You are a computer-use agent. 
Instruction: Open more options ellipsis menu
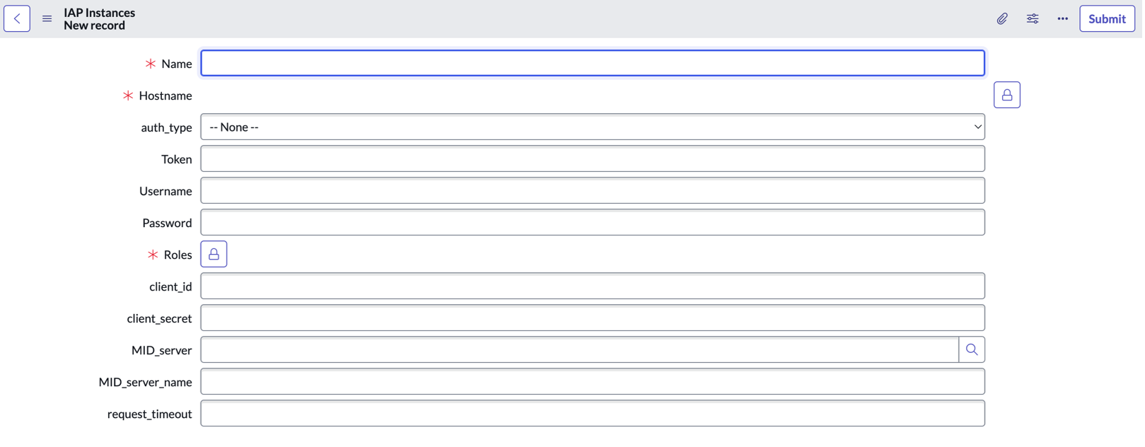click(1063, 19)
